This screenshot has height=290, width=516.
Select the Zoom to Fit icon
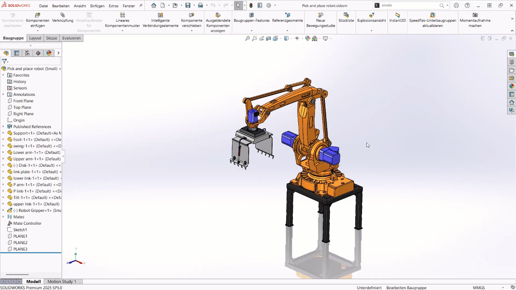(247, 38)
